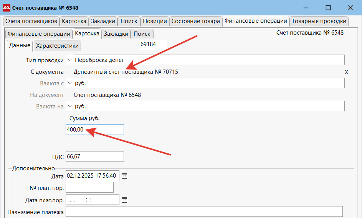
Task: Open the Товарные проводки tab
Action: [319, 21]
